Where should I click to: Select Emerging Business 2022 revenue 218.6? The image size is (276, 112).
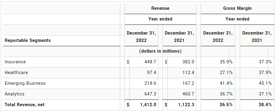tap(150, 83)
